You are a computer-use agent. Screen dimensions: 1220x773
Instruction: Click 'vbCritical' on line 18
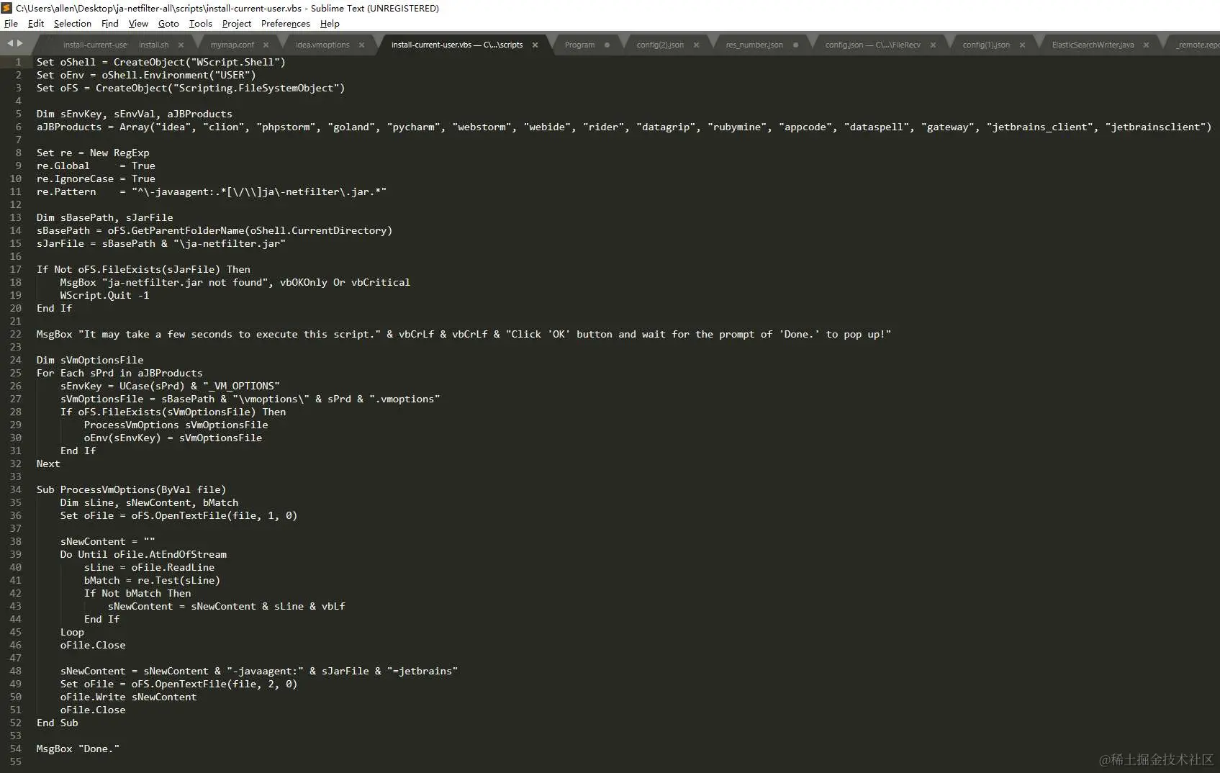pos(380,282)
